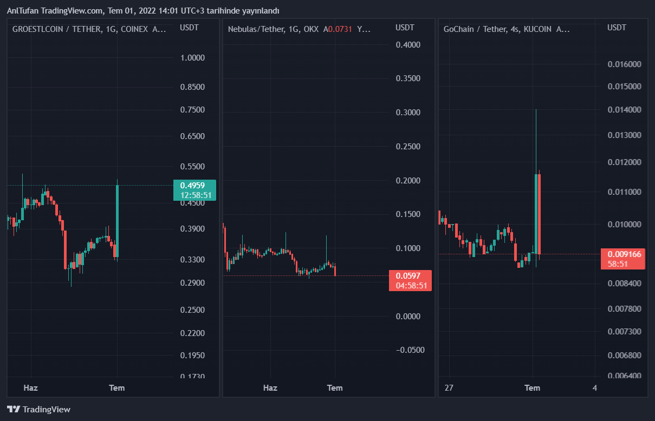Click the large green candle on GoChain chart
The image size is (655, 421).
[536, 214]
